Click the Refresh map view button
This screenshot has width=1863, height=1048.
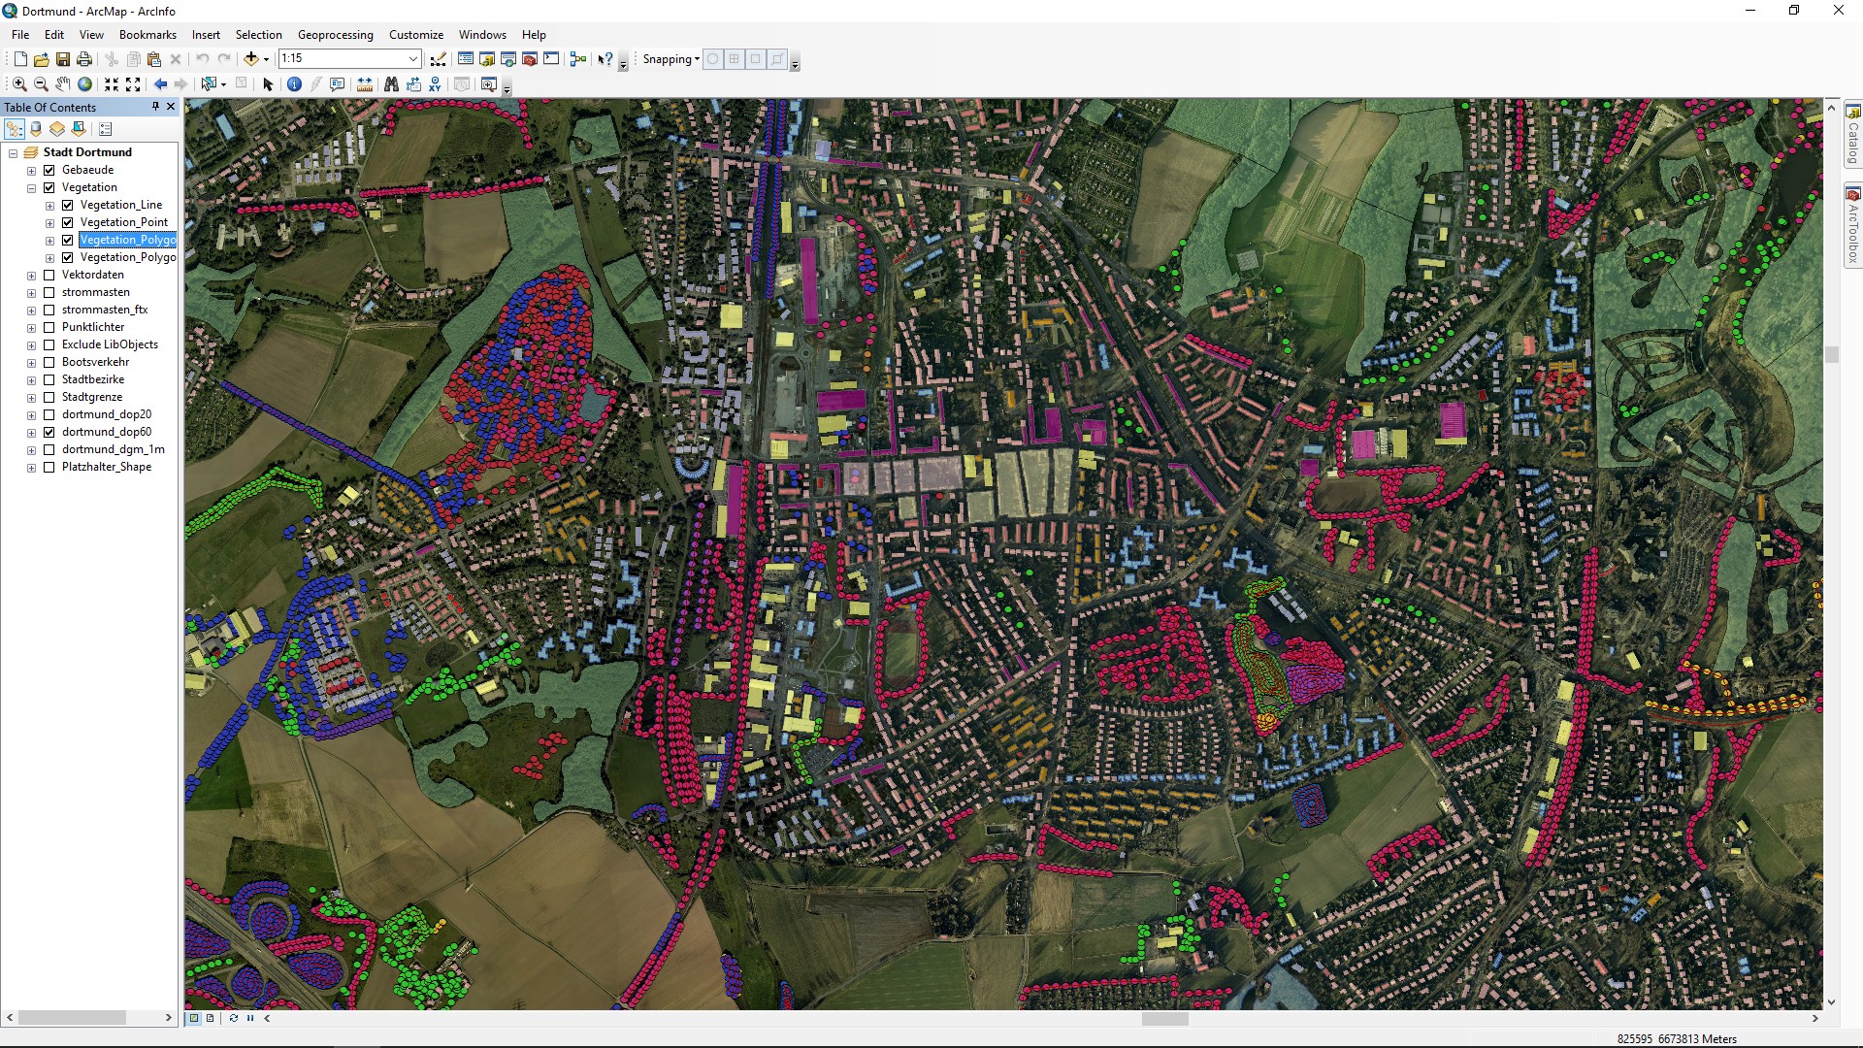click(233, 1018)
